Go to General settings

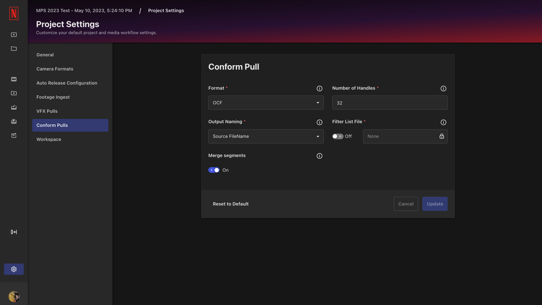click(x=70, y=55)
